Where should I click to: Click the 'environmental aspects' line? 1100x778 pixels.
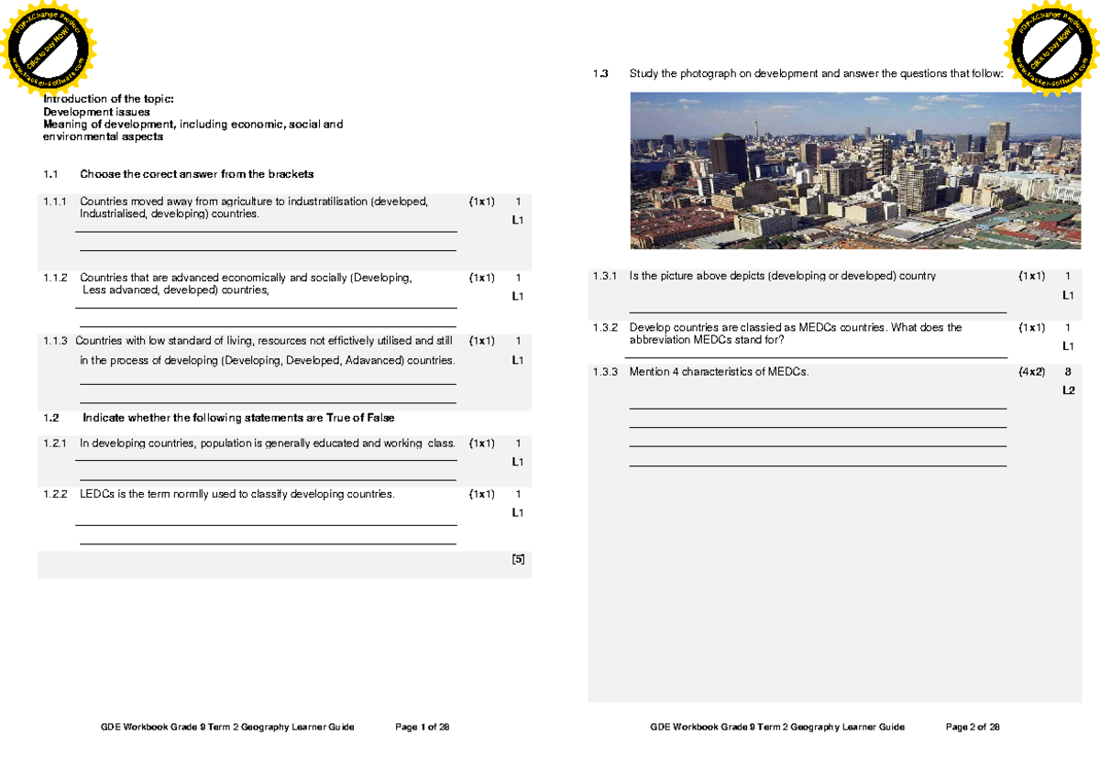103,137
